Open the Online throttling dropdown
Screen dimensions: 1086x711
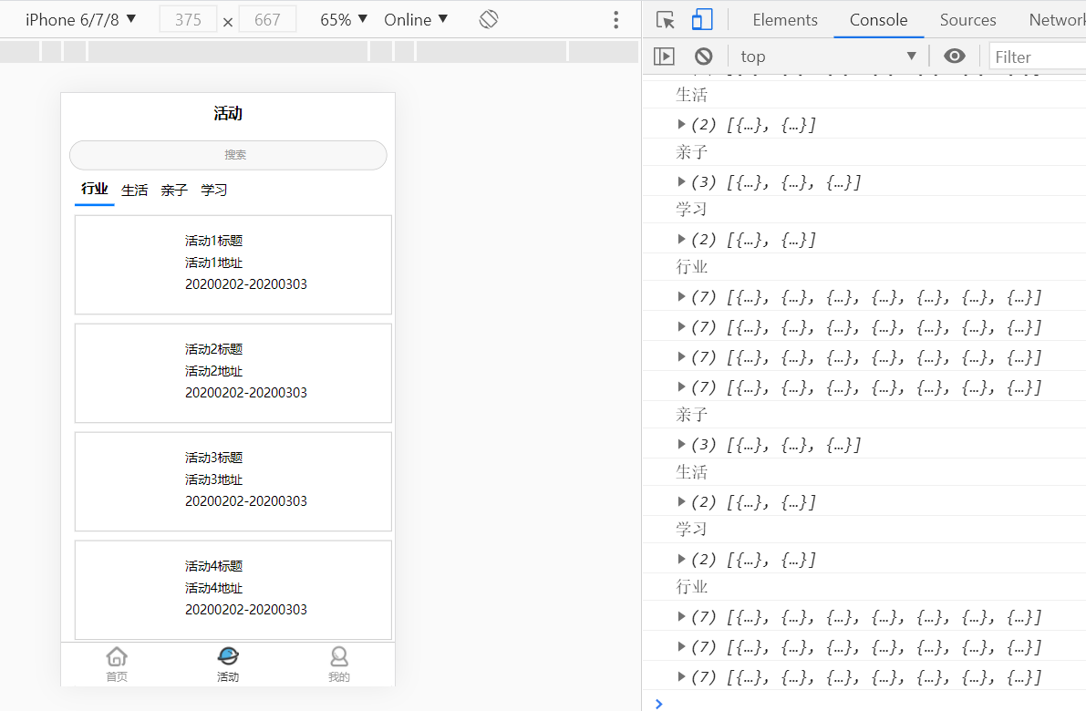click(x=416, y=19)
